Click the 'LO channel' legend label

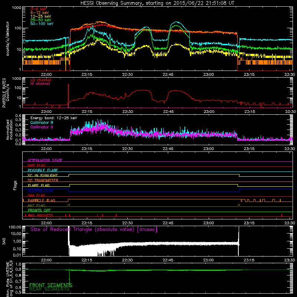point(41,80)
